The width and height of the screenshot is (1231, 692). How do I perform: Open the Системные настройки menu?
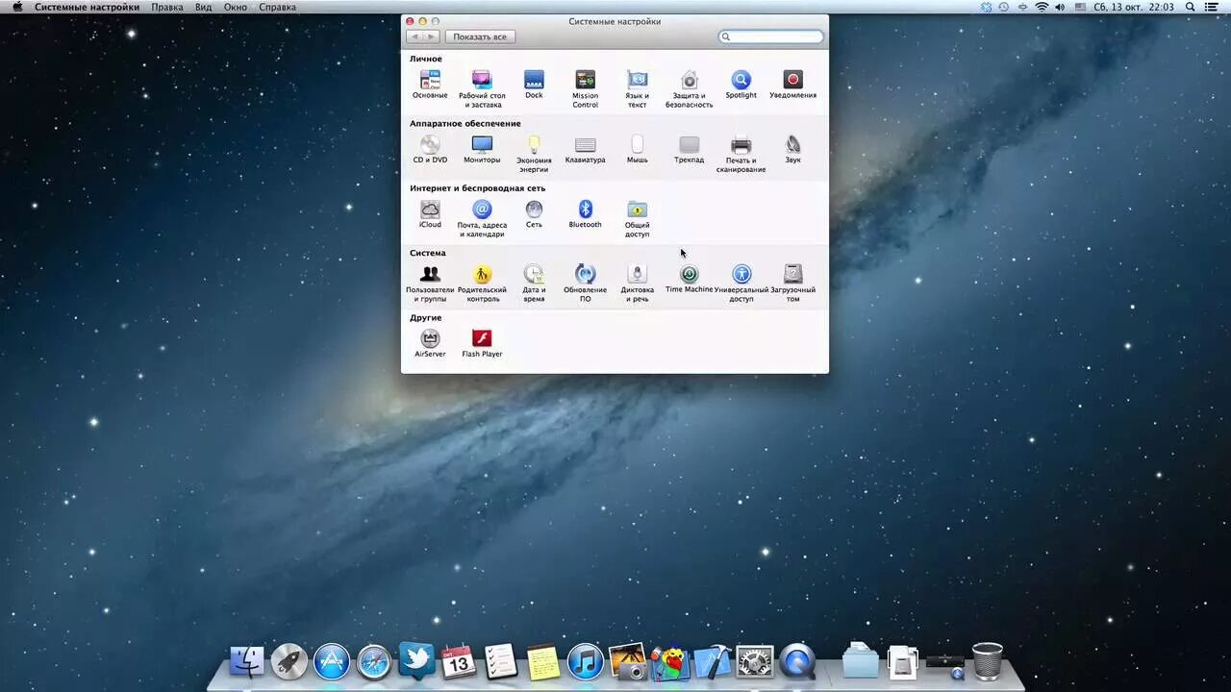[87, 7]
